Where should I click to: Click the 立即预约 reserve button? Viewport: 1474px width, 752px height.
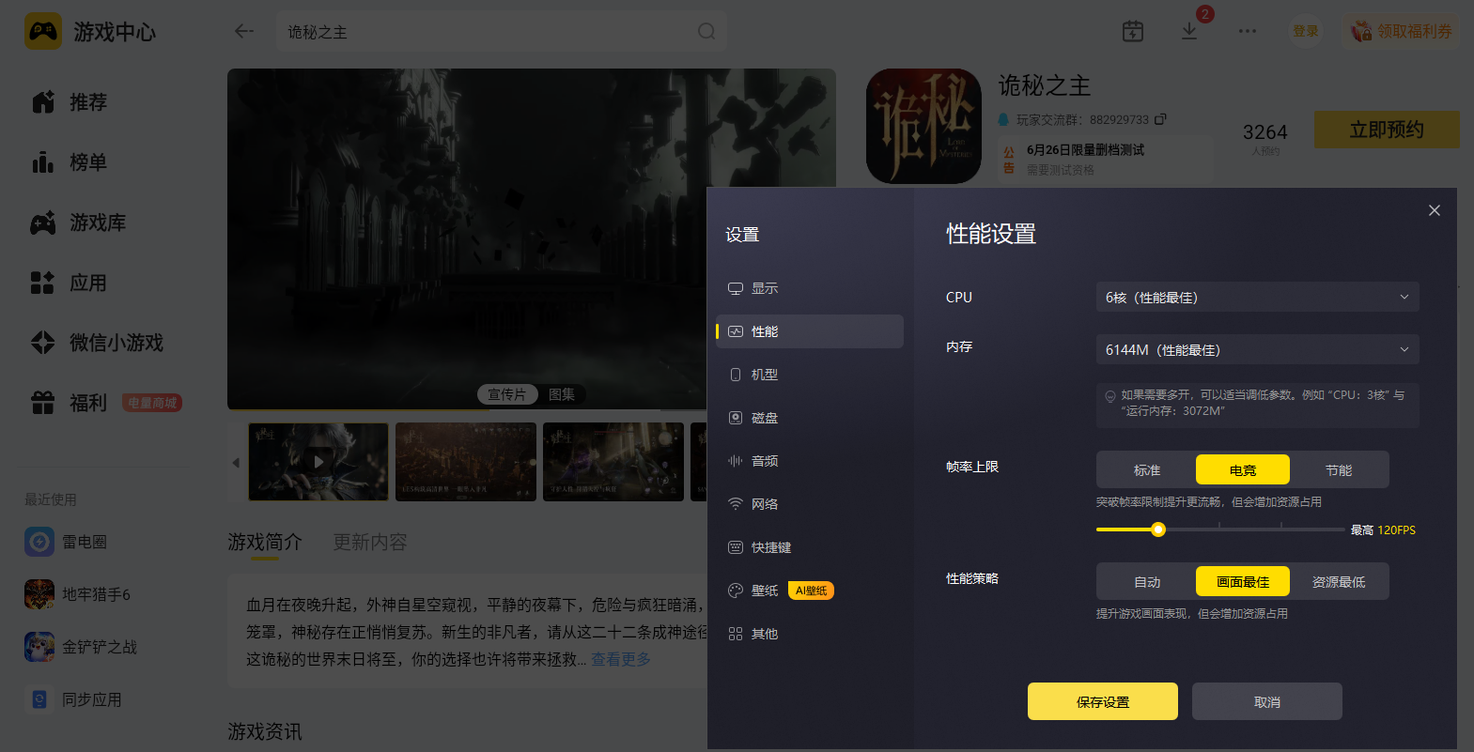tap(1387, 130)
